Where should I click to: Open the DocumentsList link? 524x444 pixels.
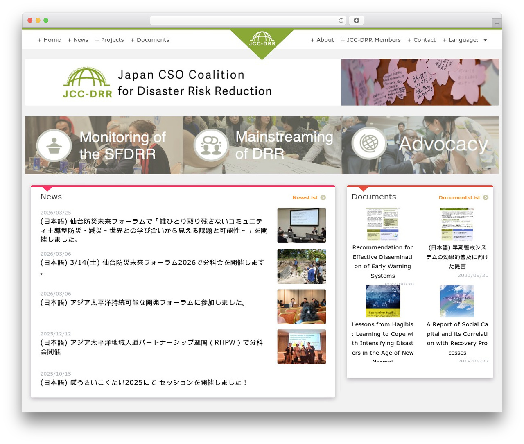[459, 197]
